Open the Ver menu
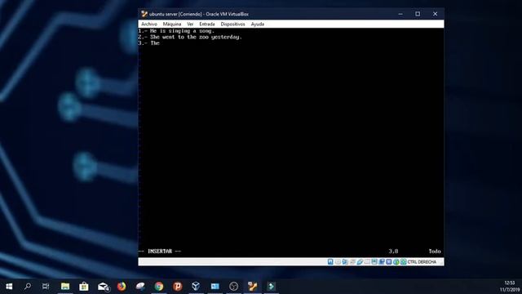522x294 pixels. point(190,24)
